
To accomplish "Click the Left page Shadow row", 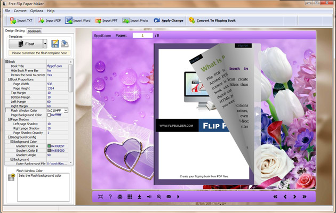I will 37,124.
